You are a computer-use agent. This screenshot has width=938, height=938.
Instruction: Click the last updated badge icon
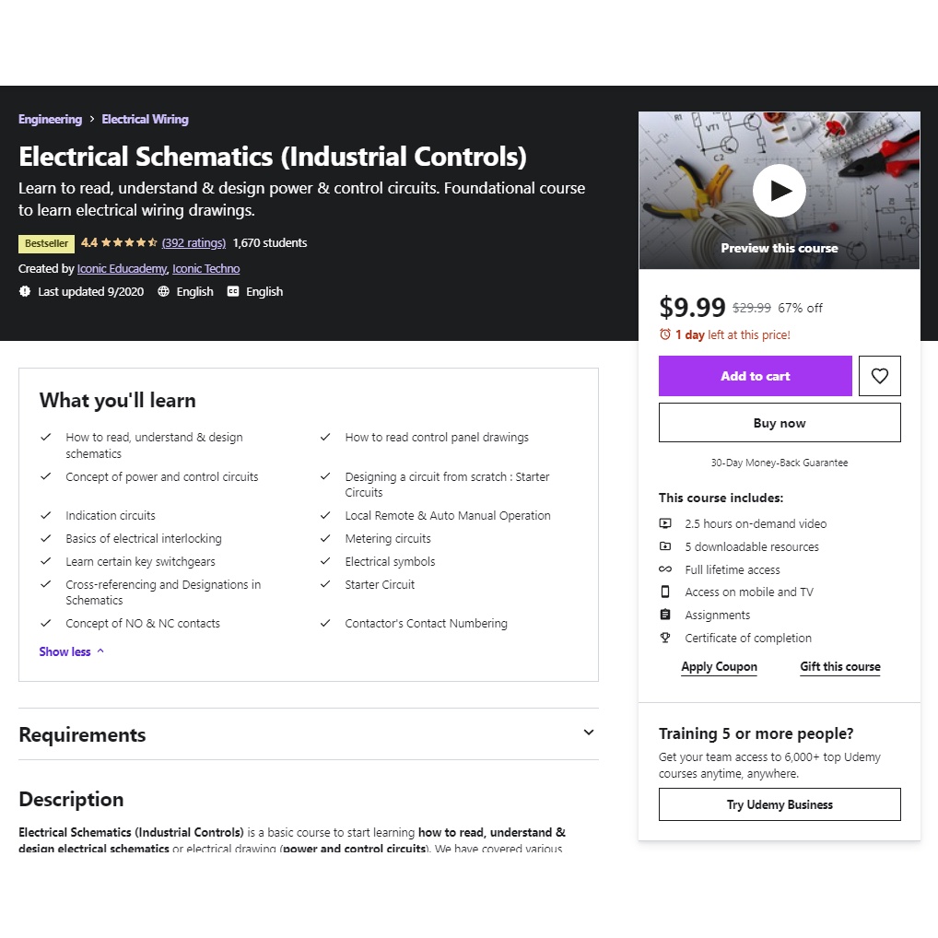pyautogui.click(x=25, y=291)
